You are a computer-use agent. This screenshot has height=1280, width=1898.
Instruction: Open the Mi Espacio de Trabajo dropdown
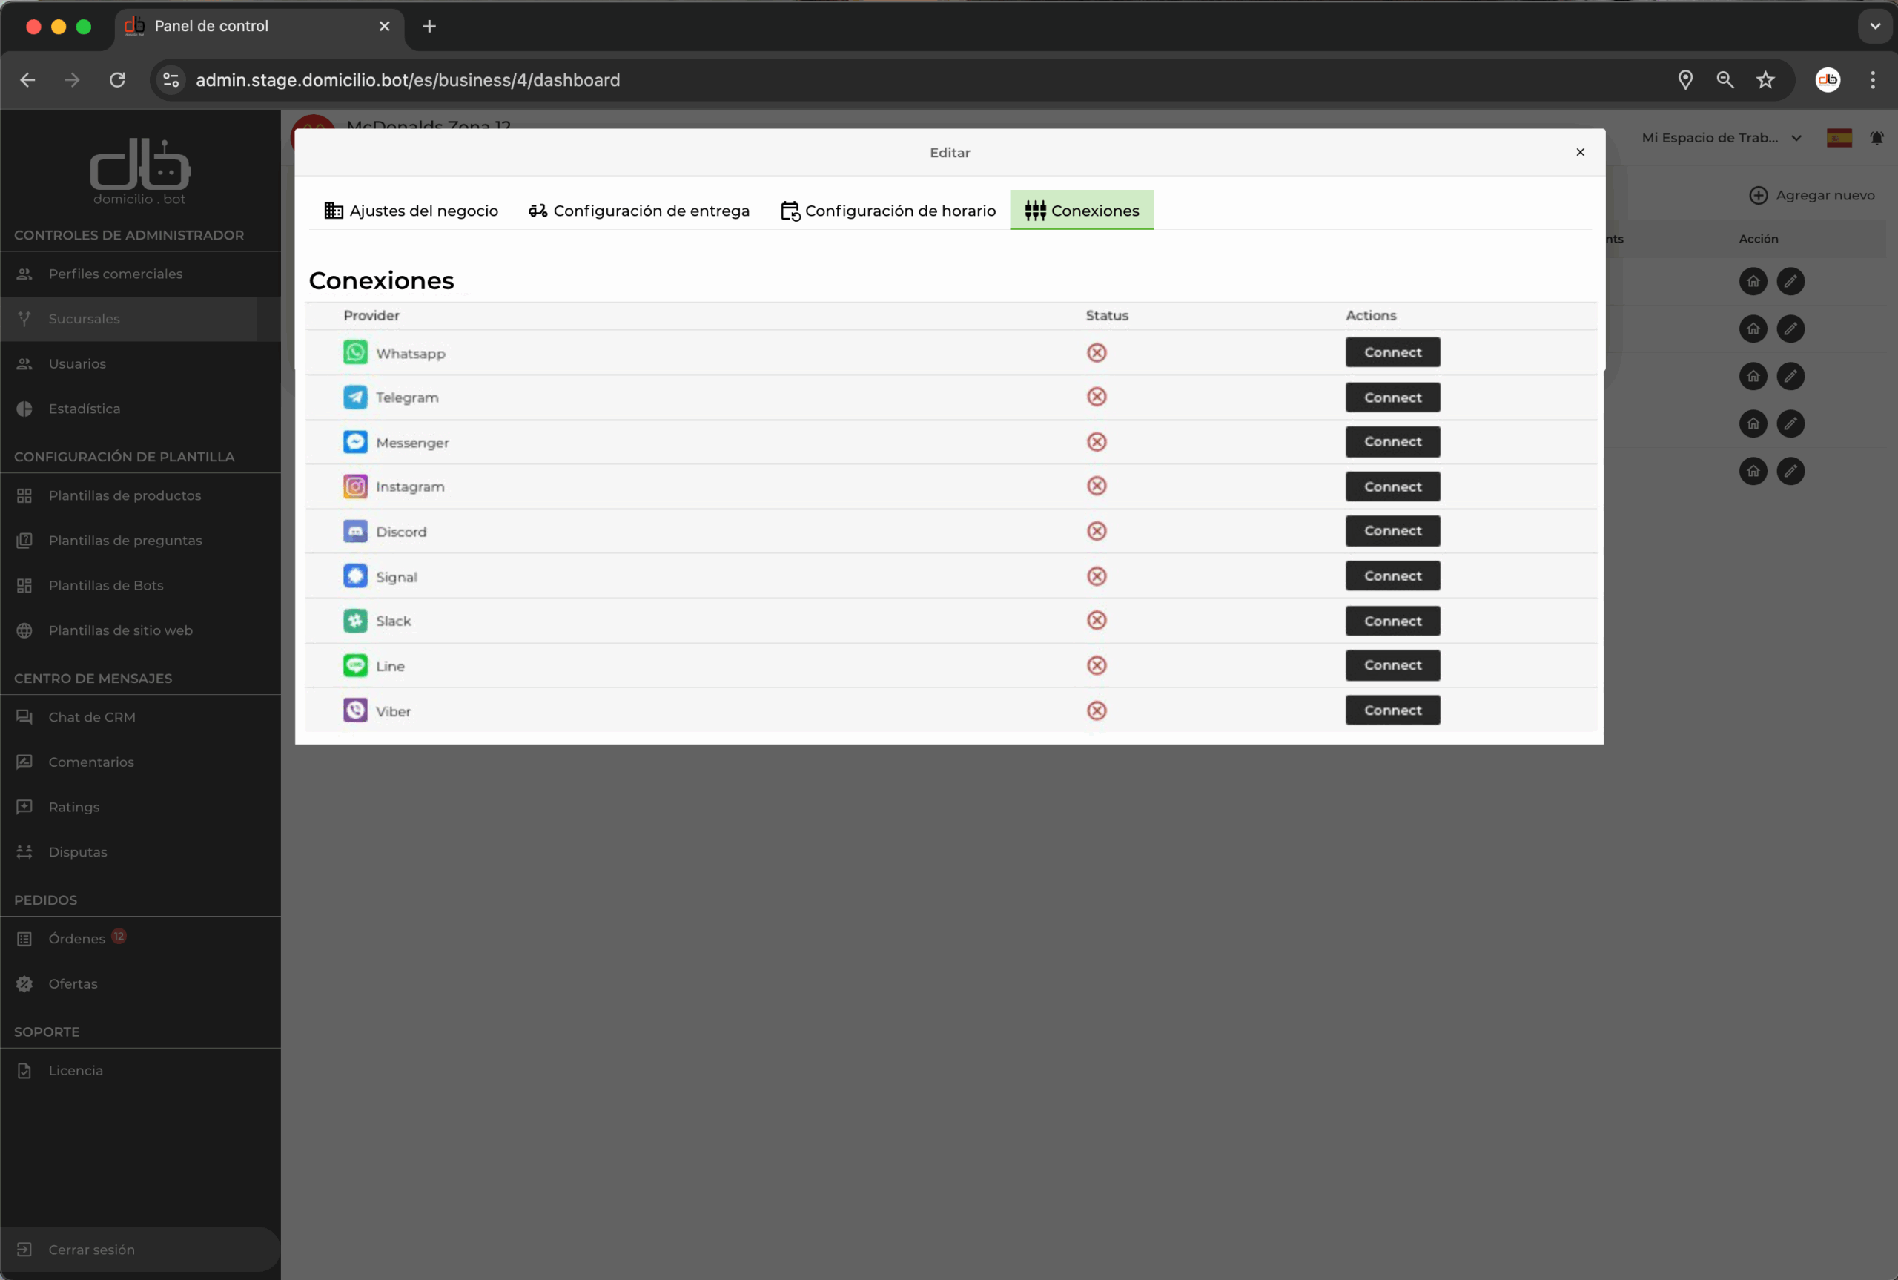click(1722, 138)
